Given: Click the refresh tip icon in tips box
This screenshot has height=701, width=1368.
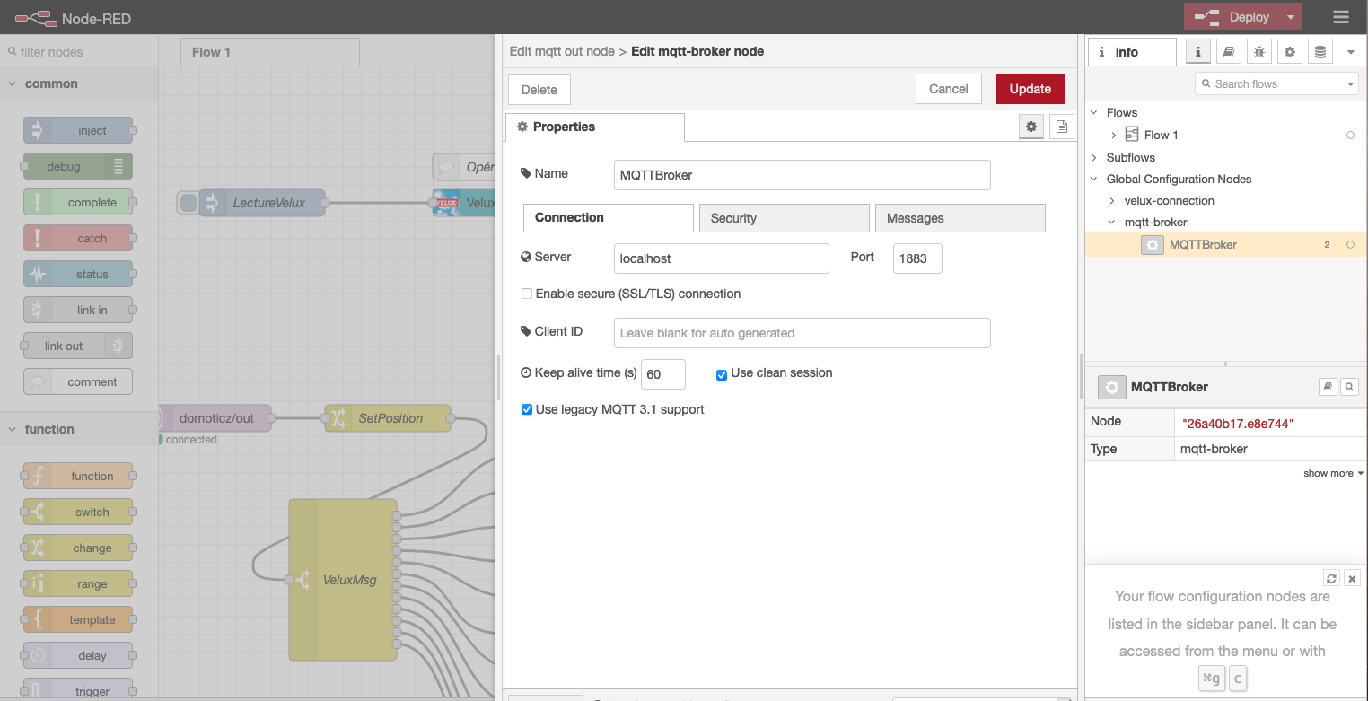Looking at the screenshot, I should [x=1331, y=578].
